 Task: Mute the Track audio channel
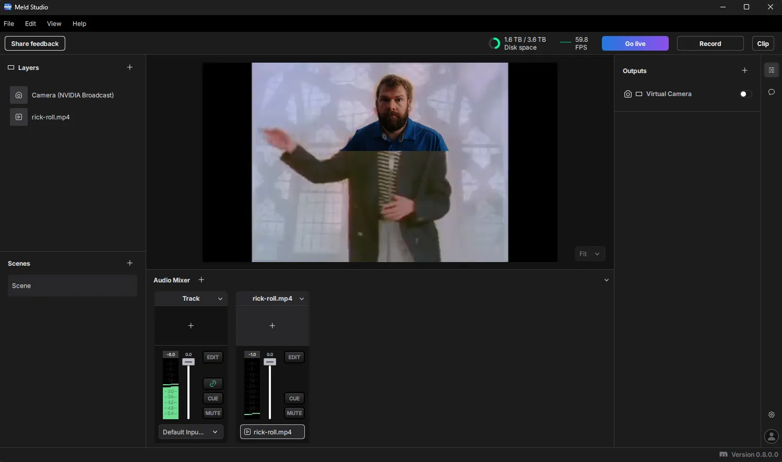(212, 413)
